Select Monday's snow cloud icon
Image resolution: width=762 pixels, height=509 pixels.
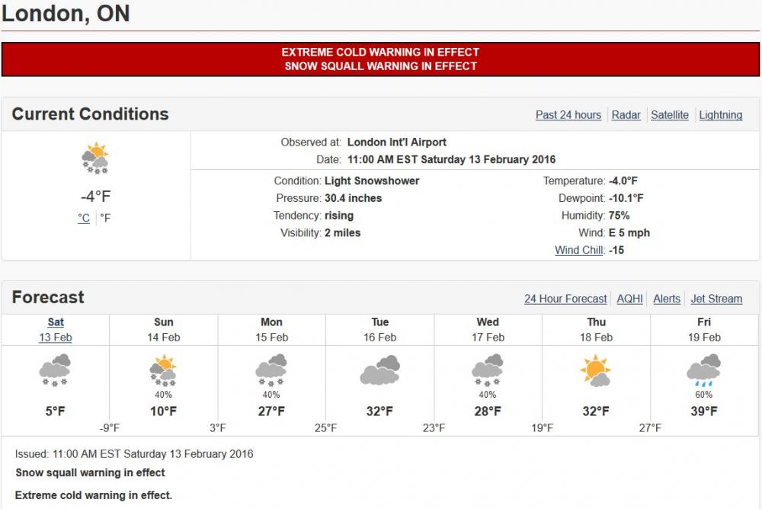tap(271, 368)
